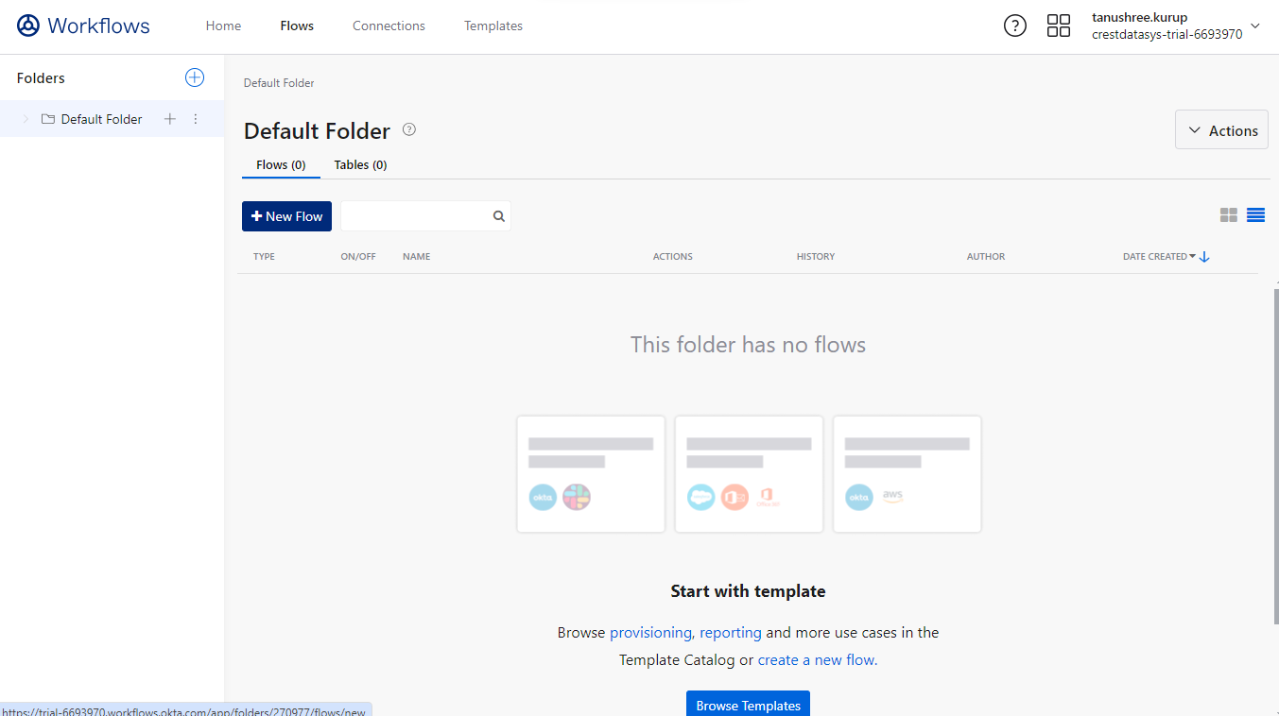Click the folder icon in the sidebar

[x=48, y=119]
